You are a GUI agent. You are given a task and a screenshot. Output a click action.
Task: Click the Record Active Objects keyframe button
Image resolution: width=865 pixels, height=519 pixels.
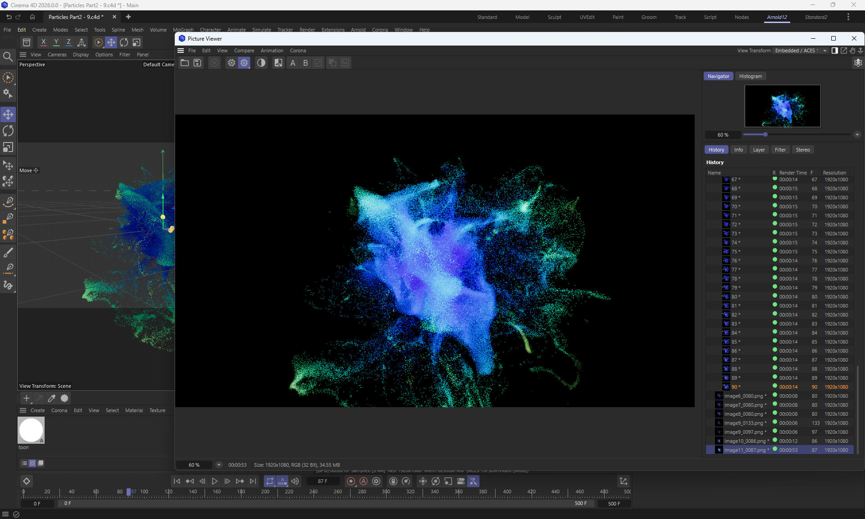click(351, 481)
